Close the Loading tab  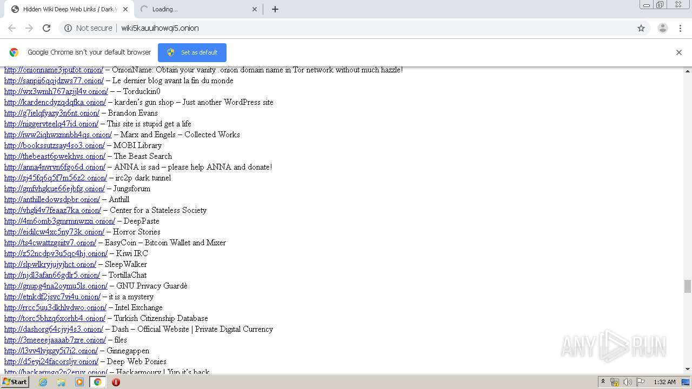click(255, 9)
